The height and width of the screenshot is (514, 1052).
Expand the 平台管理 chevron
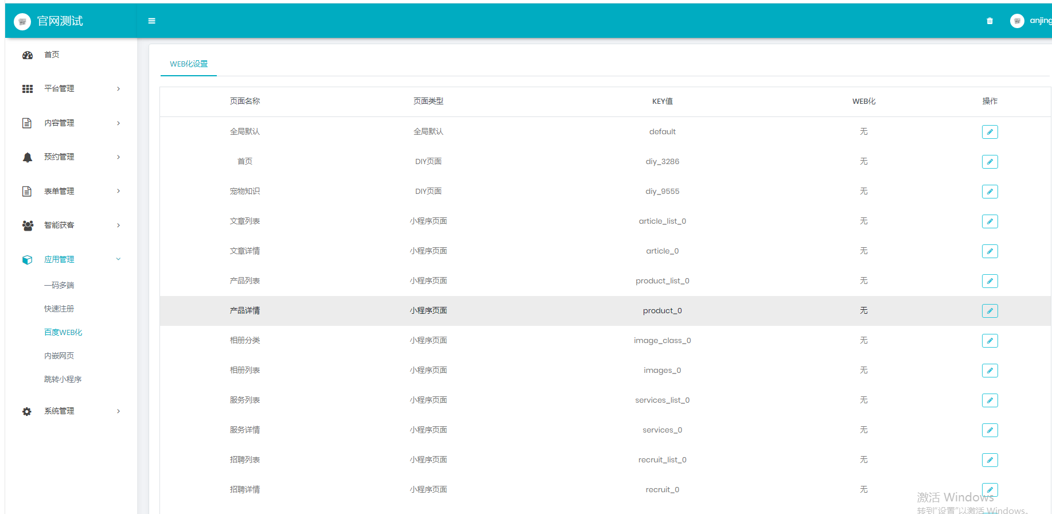(119, 89)
